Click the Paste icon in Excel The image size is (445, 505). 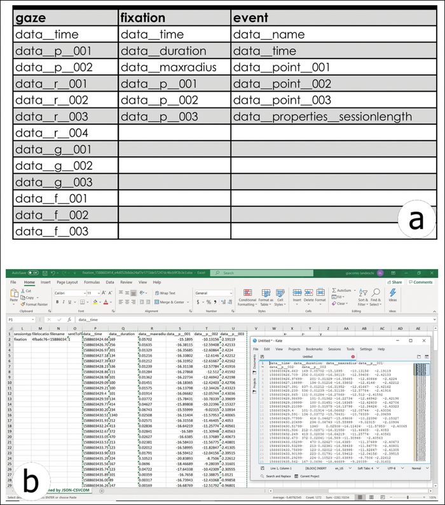(14, 293)
